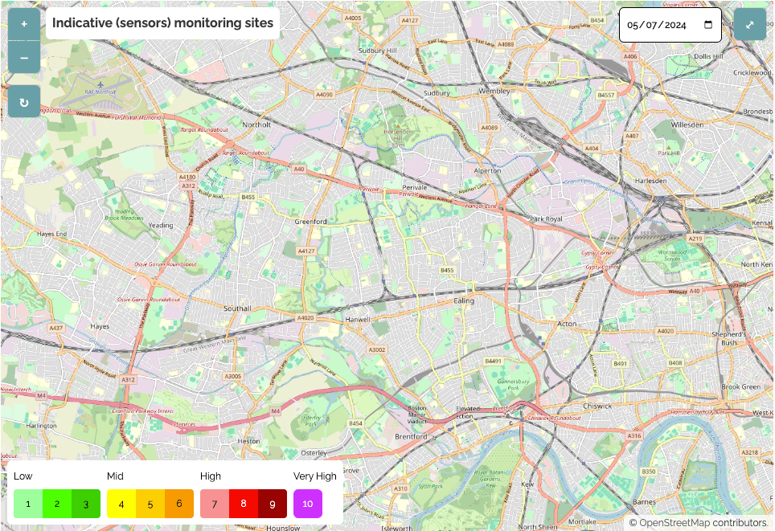Click the Harlington place label on map
The width and height of the screenshot is (775, 531).
pos(41,425)
